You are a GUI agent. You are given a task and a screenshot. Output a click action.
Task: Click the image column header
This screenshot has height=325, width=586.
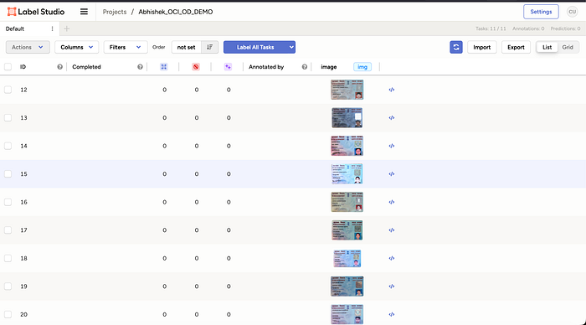(x=329, y=67)
